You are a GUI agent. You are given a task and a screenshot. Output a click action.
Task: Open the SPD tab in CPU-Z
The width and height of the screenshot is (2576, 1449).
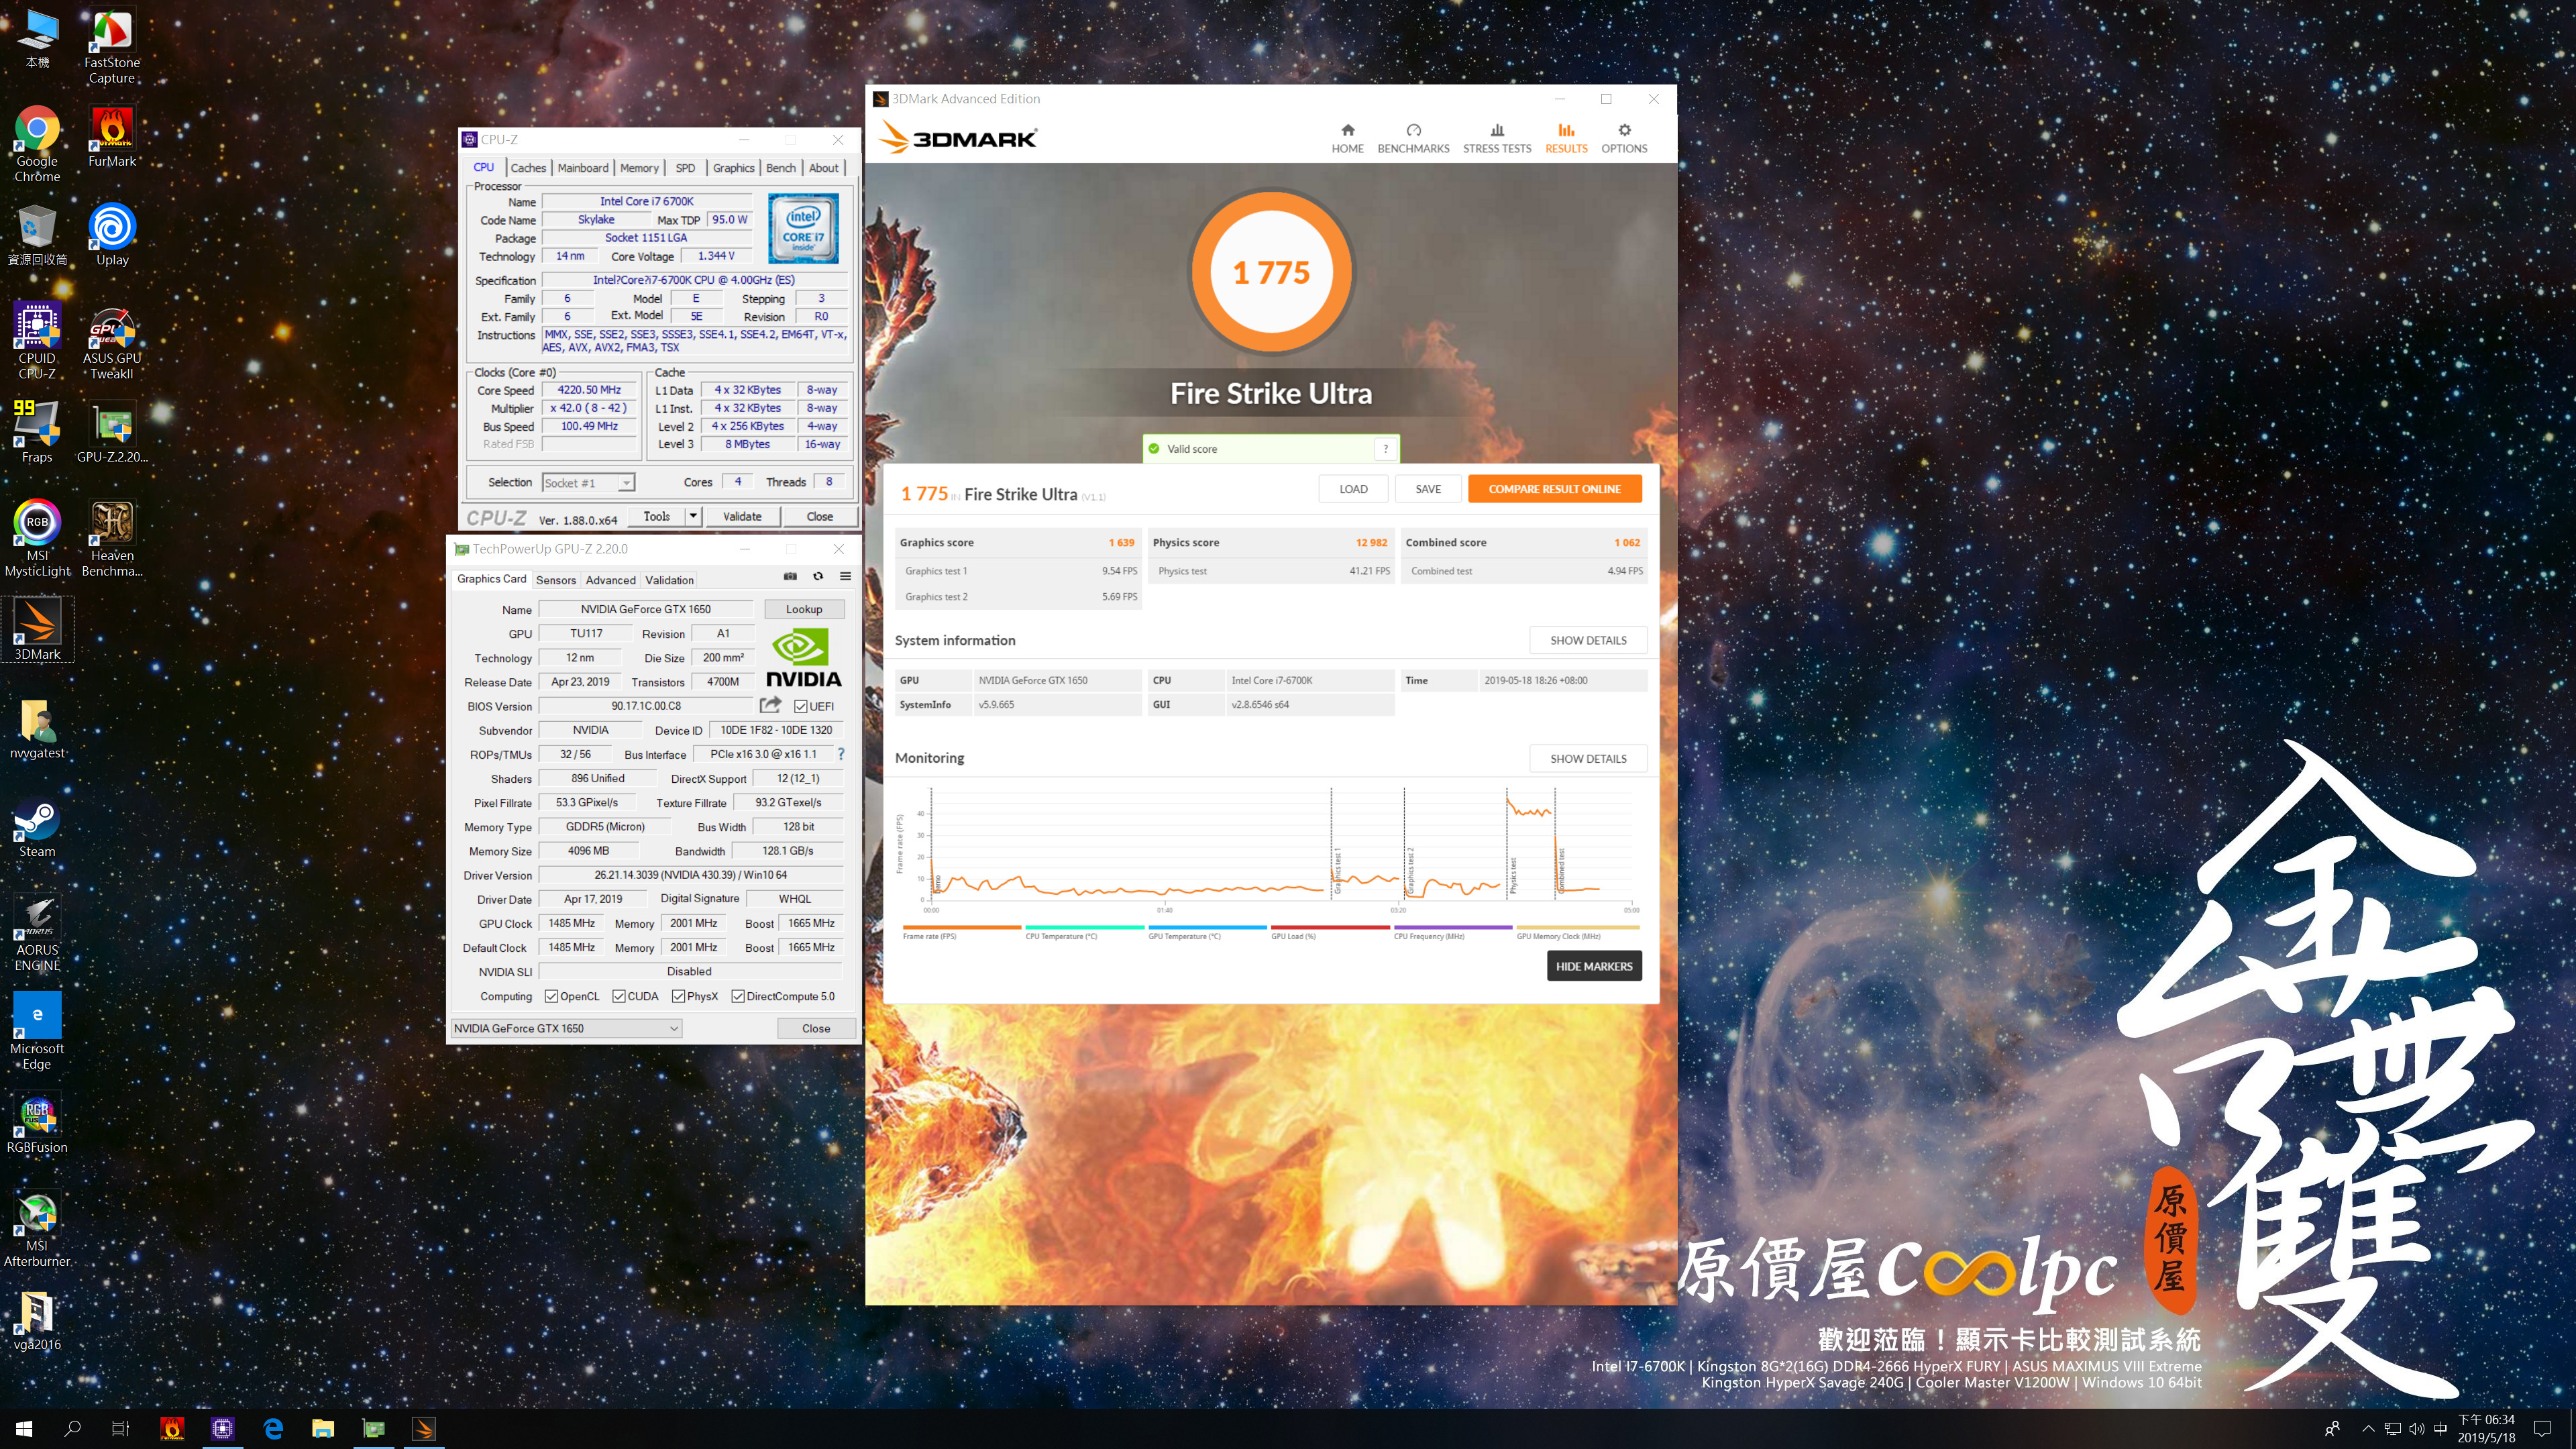click(685, 168)
